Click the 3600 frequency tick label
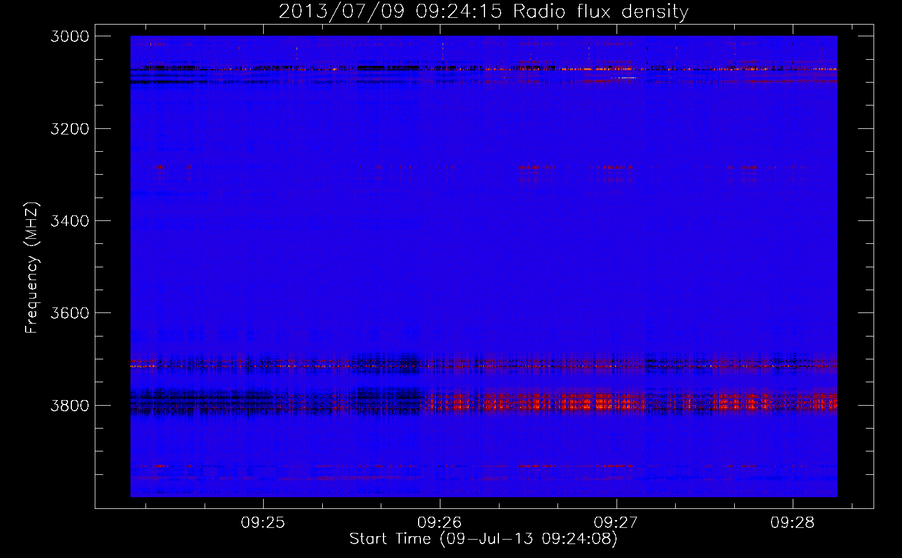The image size is (902, 558). pos(70,313)
